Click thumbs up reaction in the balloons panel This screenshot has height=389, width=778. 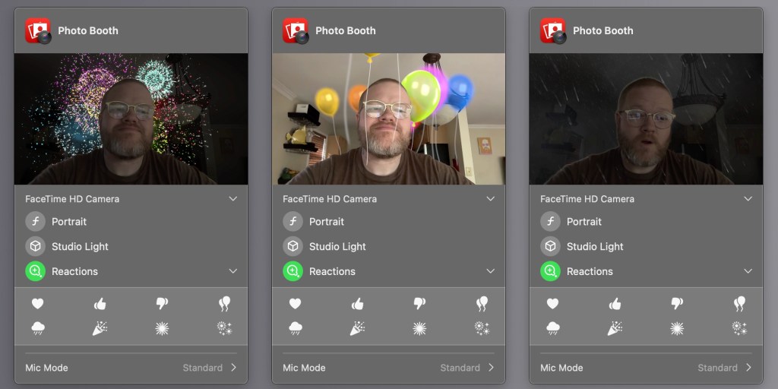357,304
